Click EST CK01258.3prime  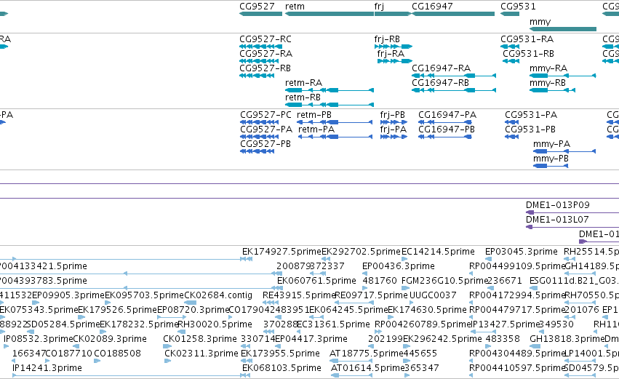point(200,339)
